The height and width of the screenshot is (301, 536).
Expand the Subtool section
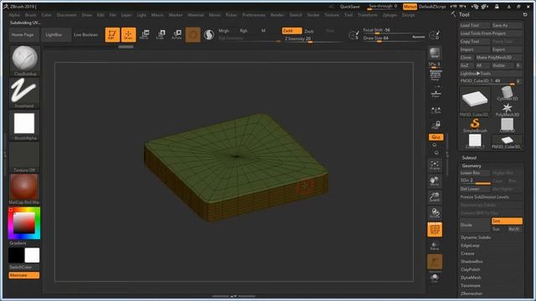coord(469,158)
